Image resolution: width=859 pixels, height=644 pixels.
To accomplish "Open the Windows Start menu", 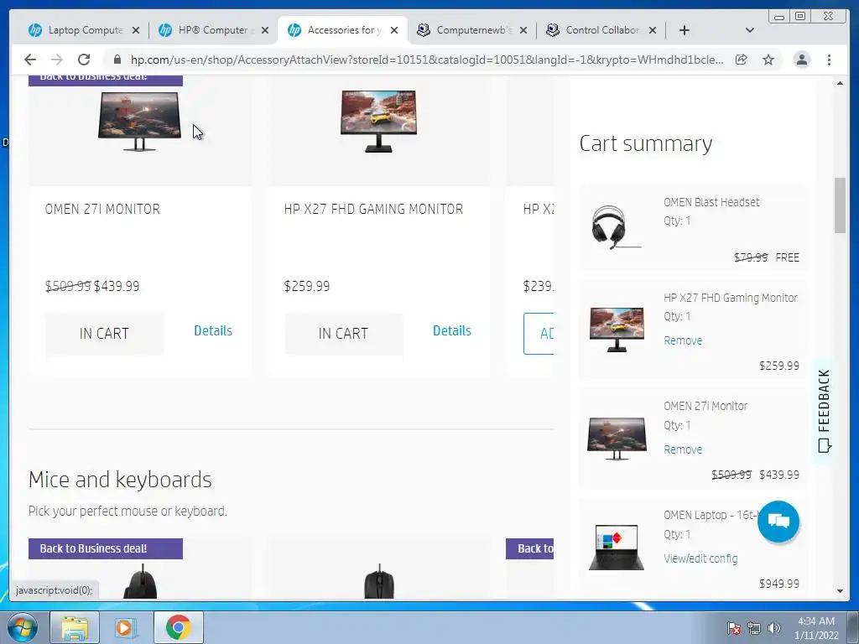I will 23,627.
